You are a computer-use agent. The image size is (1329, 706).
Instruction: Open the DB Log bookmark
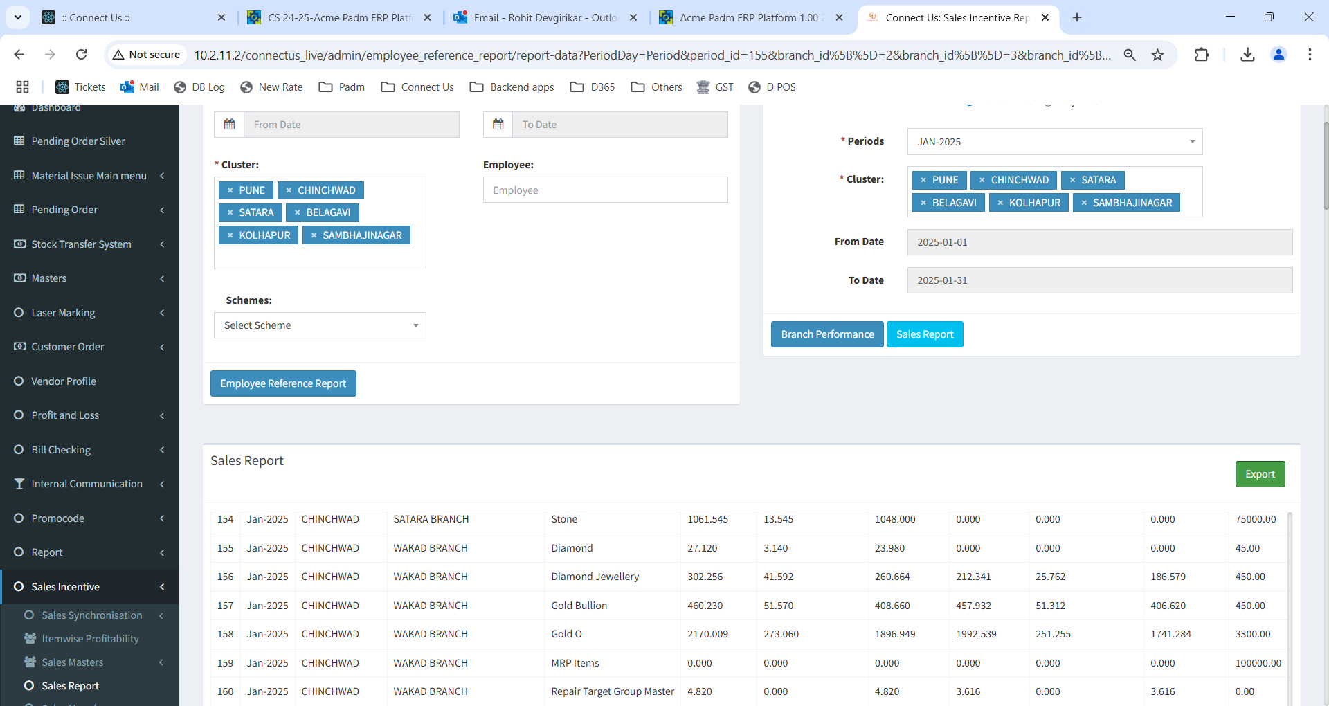199,87
